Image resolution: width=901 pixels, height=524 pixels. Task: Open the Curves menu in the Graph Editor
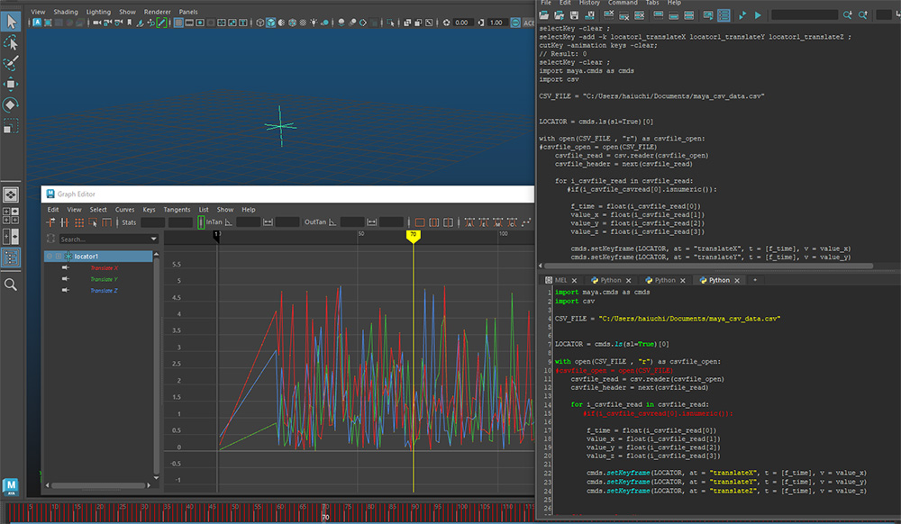[124, 209]
